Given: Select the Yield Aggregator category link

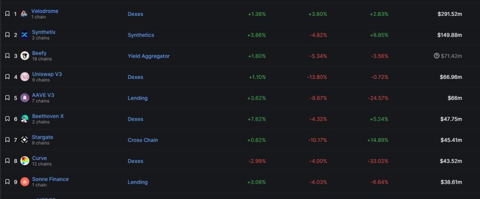Looking at the screenshot, I should (149, 56).
